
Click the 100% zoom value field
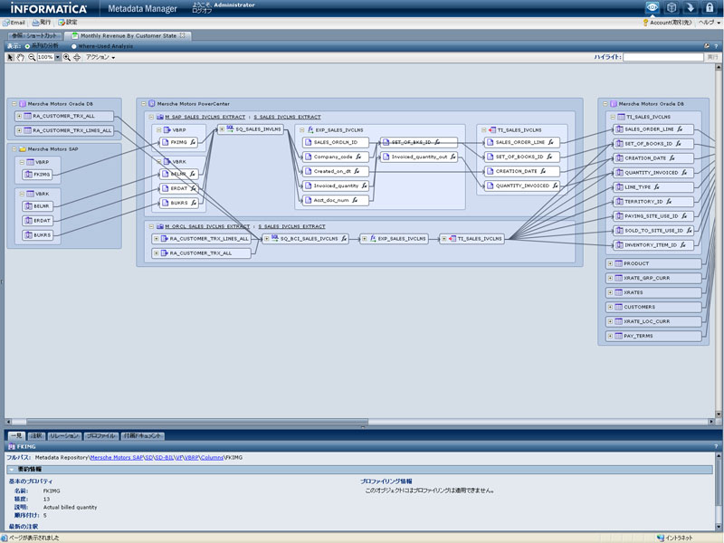tap(45, 57)
